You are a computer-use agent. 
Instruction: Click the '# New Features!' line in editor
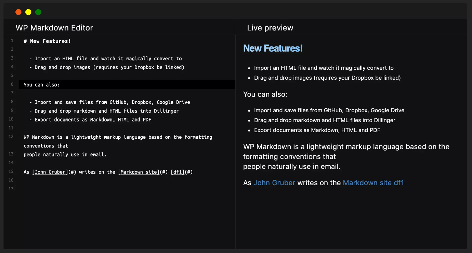click(x=47, y=41)
